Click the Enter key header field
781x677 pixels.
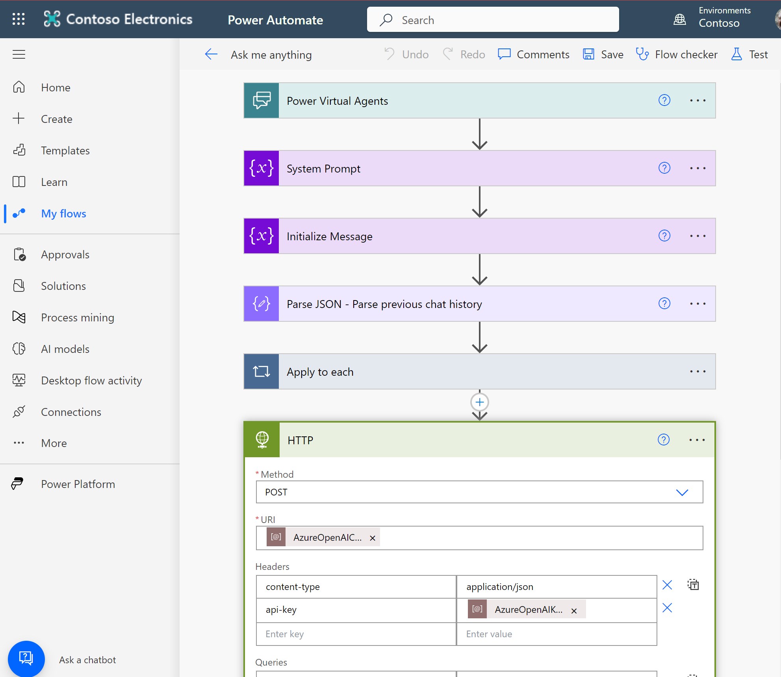pos(356,634)
